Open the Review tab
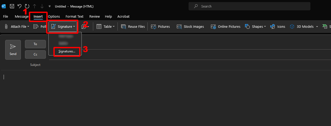Image resolution: width=331 pixels, height=126 pixels. [95, 16]
